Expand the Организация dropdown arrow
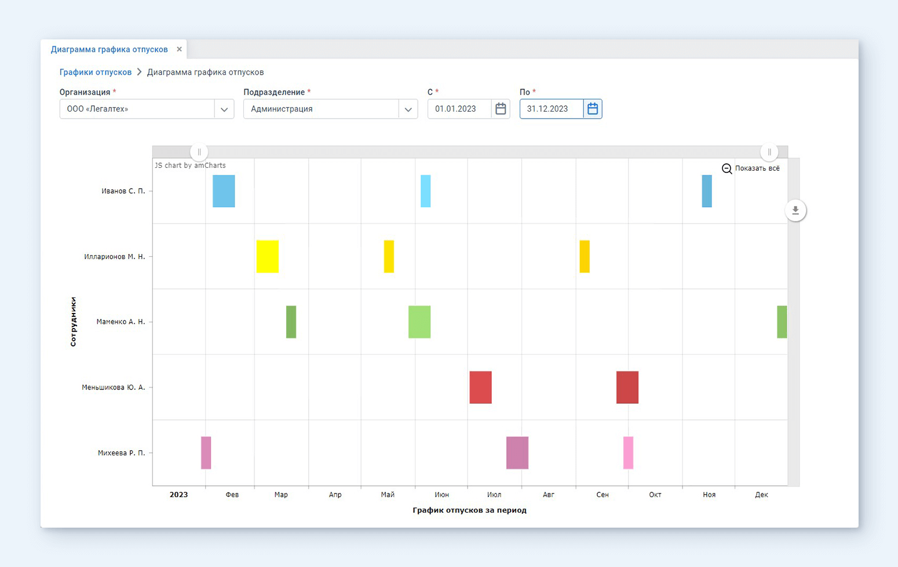Screen dimensions: 898x567 coord(224,109)
